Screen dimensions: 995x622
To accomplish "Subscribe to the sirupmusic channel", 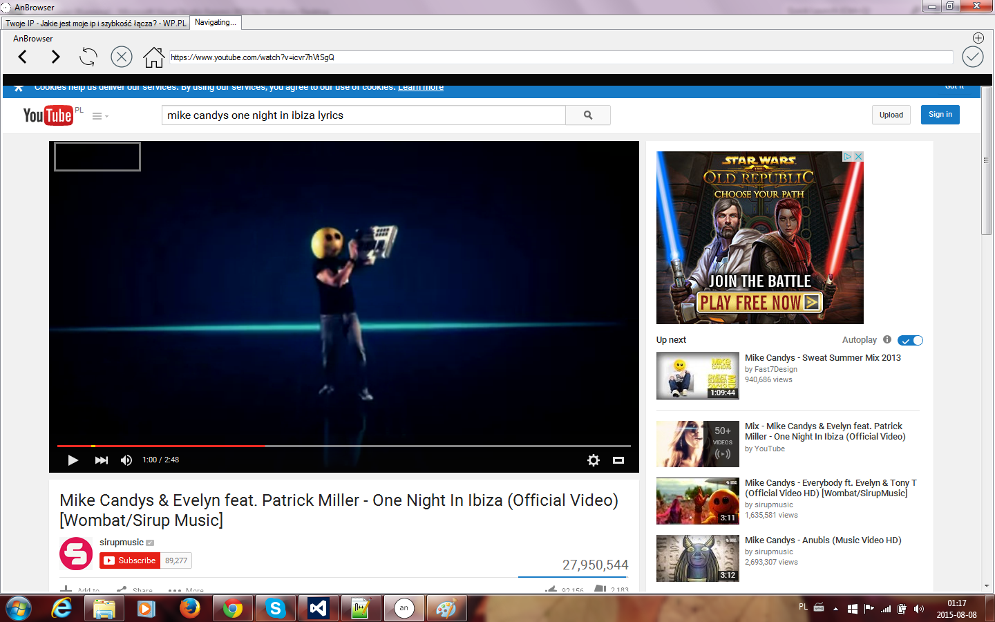I will pos(130,560).
